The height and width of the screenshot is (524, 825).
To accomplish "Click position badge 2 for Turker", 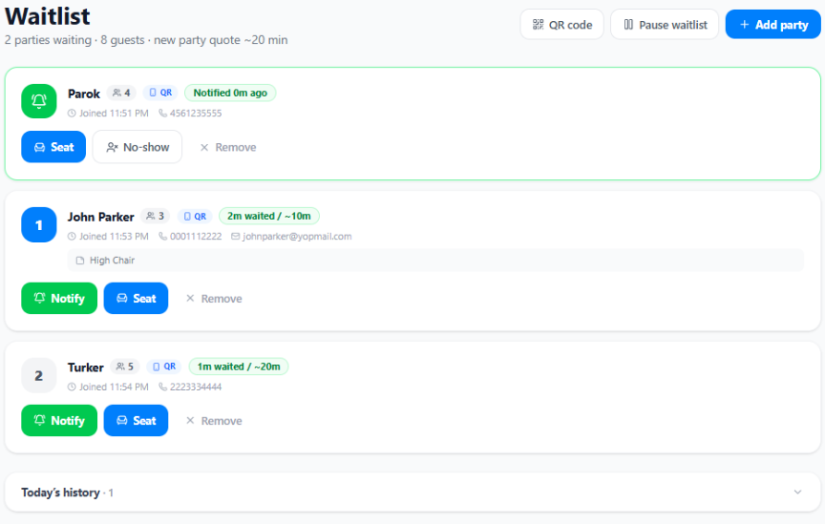I will point(39,376).
